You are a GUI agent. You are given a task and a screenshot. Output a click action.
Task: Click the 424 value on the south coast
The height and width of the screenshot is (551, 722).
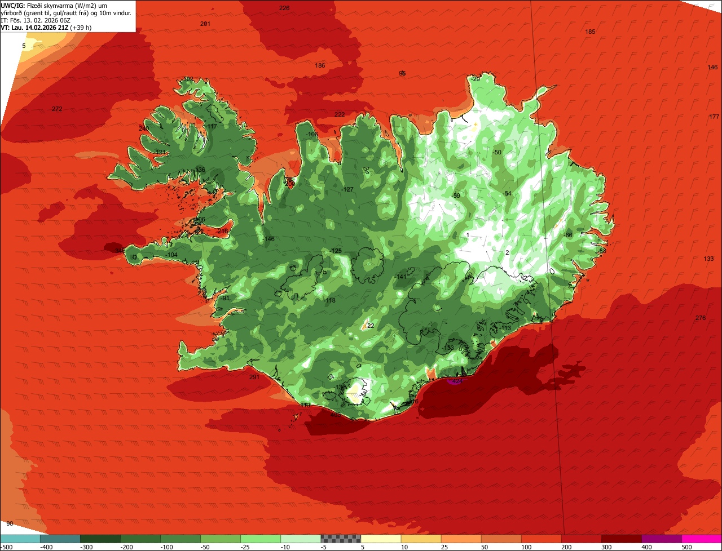coord(457,381)
